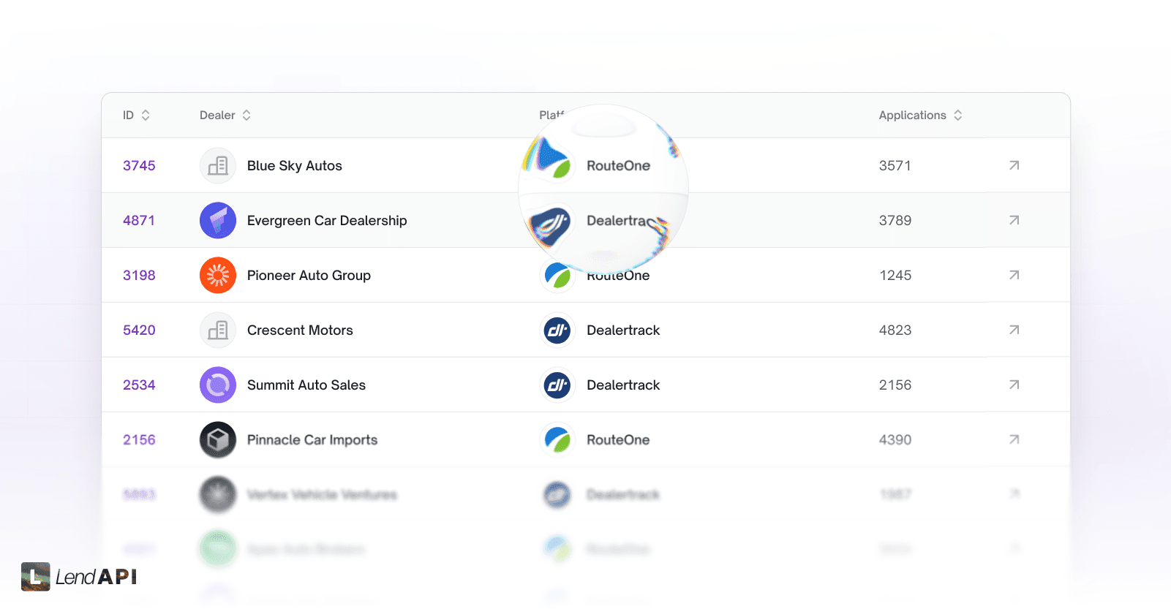The width and height of the screenshot is (1171, 609).
Task: Open dealer ID 3745
Action: click(139, 166)
